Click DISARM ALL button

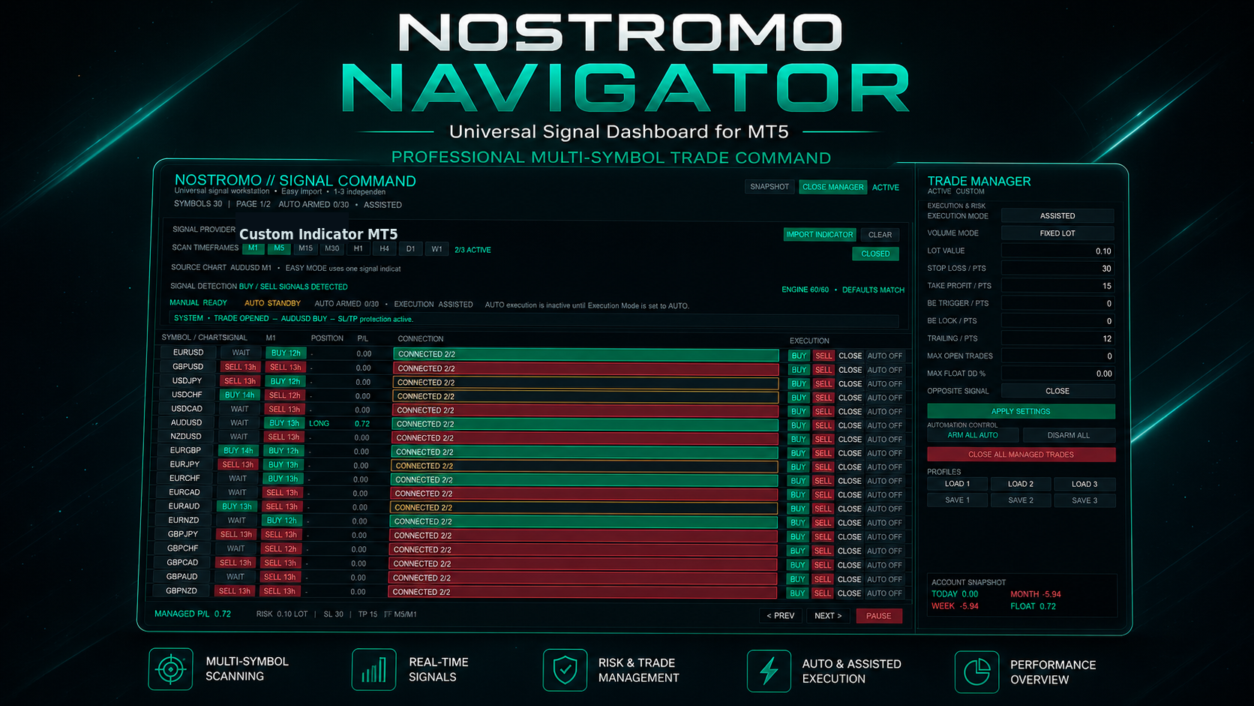(x=1069, y=435)
